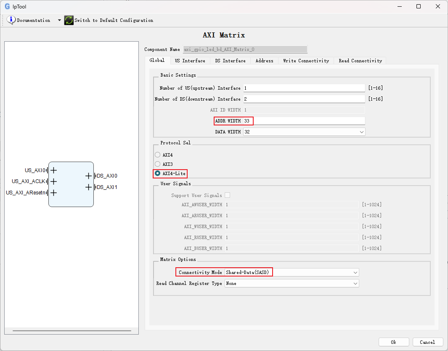448x351 pixels.
Task: Toggle the Support User Signals checkbox
Action: pos(228,195)
